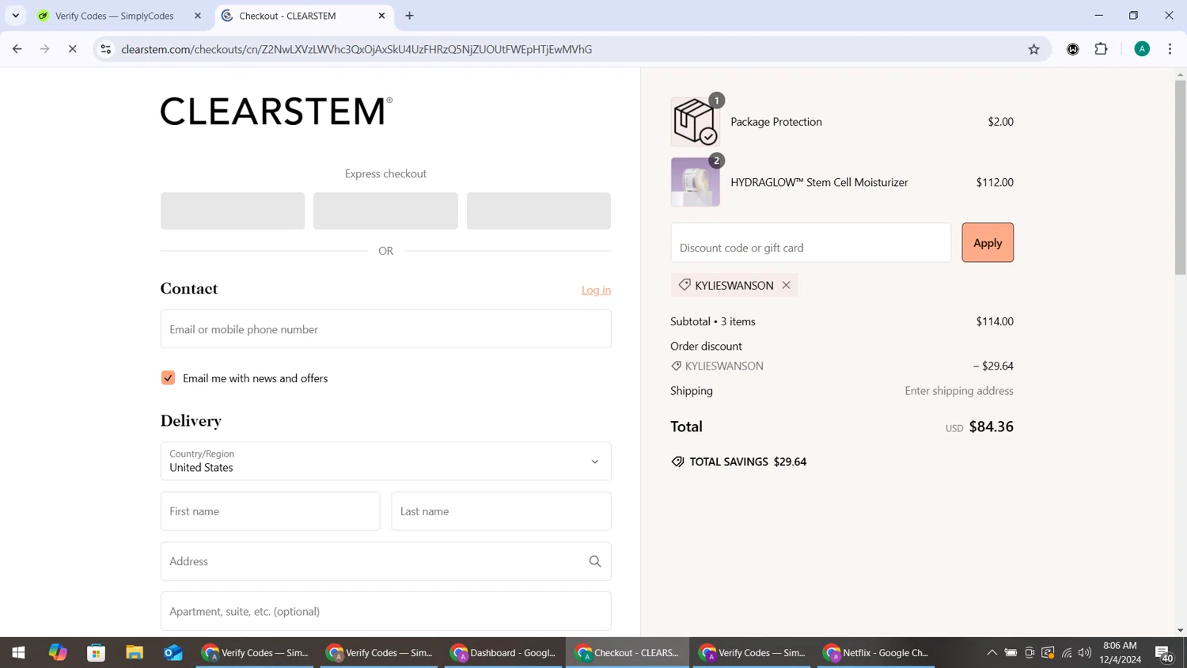This screenshot has height=668, width=1187.
Task: Open Copilot from the taskbar
Action: coord(58,653)
